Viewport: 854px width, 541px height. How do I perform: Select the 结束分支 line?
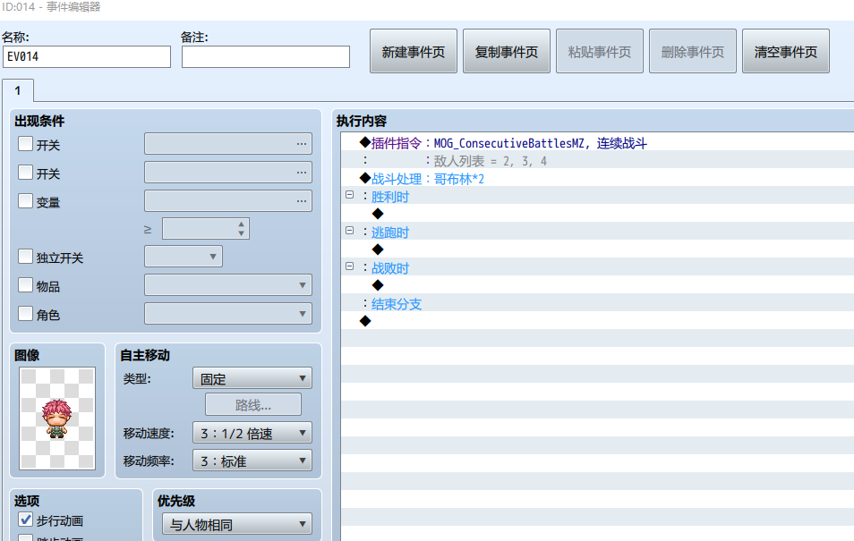pyautogui.click(x=597, y=304)
